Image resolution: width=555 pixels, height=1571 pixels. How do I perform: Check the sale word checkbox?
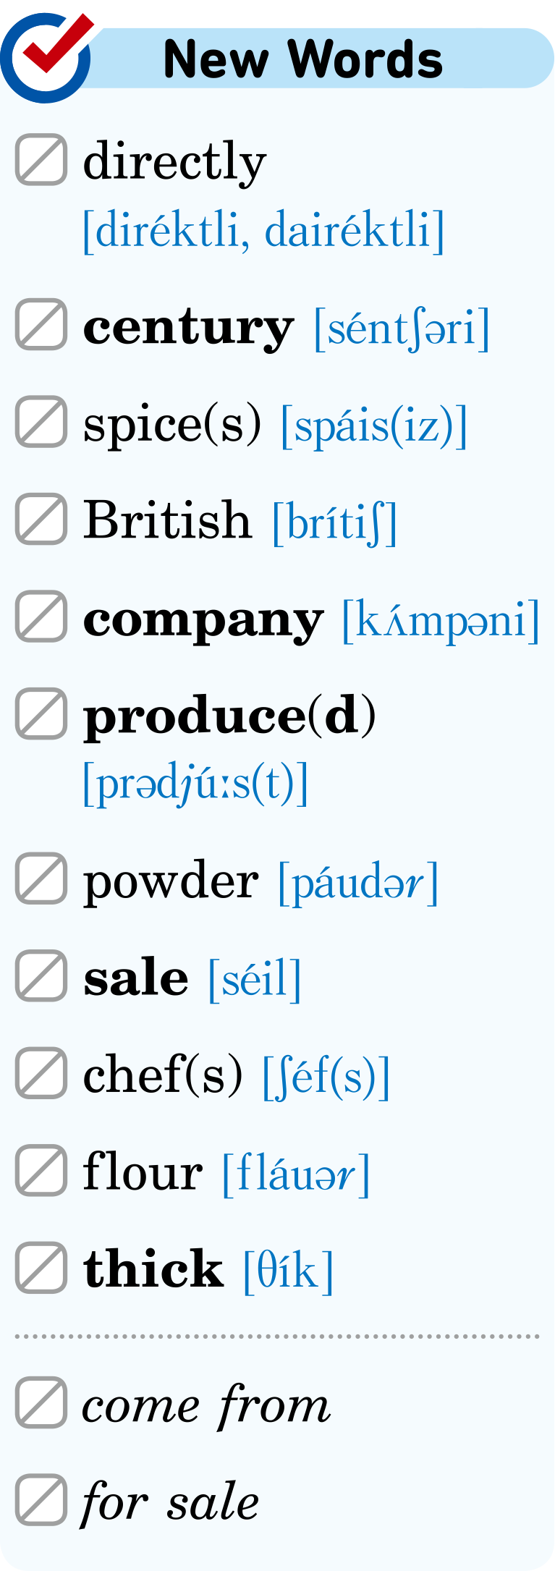point(41,975)
